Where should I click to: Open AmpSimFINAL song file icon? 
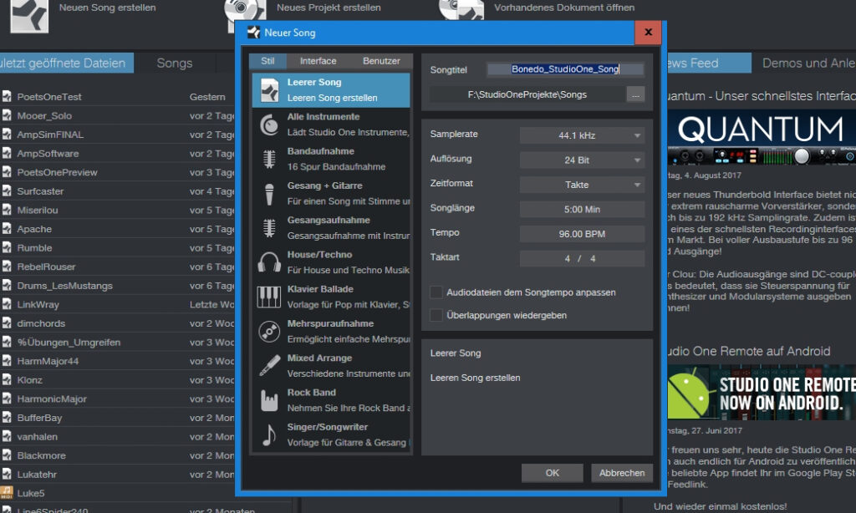pos(7,135)
